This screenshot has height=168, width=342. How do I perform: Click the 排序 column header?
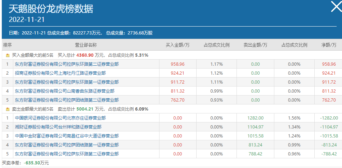pyautogui.click(x=8, y=45)
